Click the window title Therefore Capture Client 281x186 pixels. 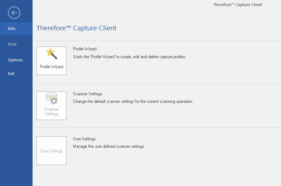coord(238,5)
